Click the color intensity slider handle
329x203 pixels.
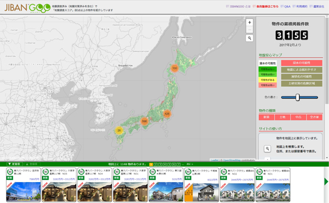pos(298,97)
